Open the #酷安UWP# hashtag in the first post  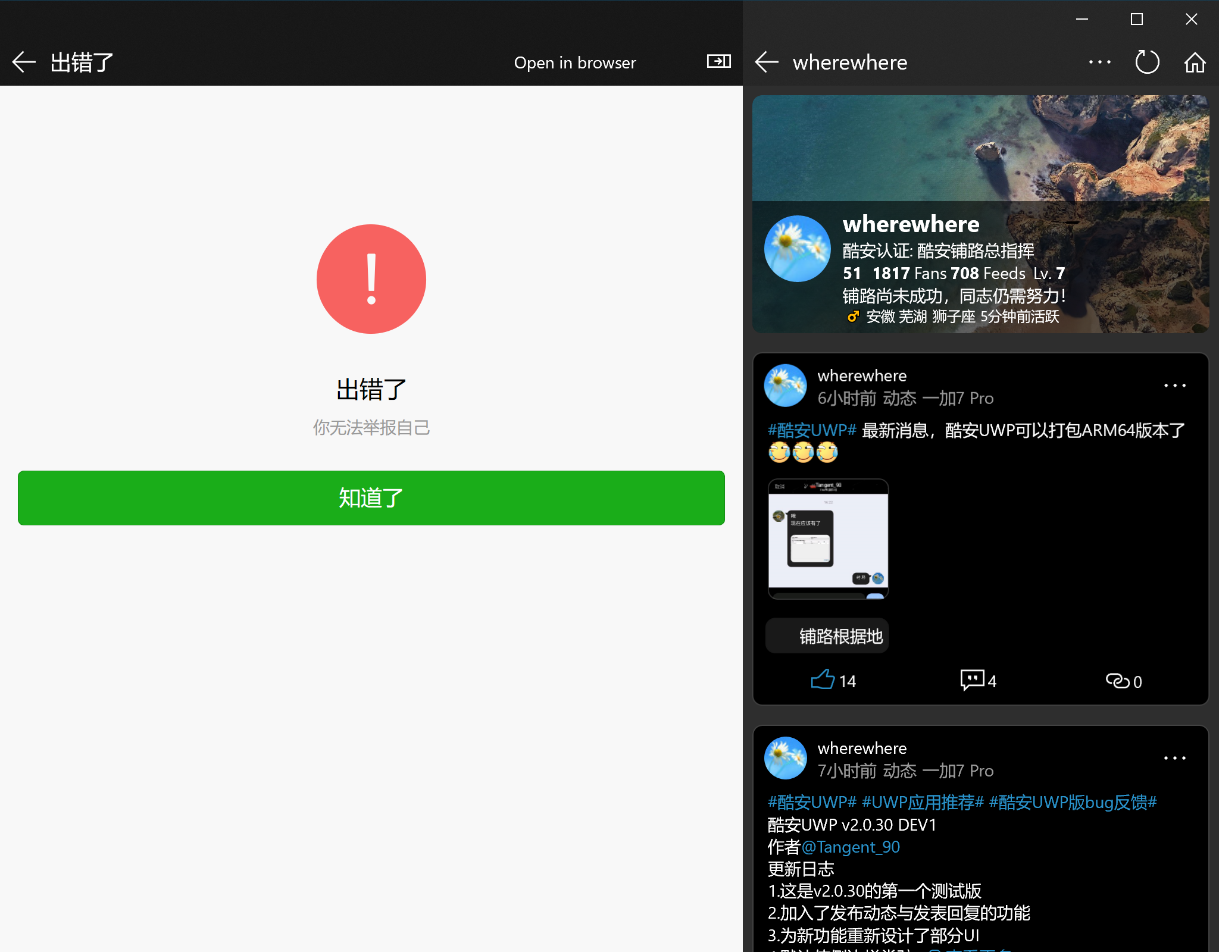pyautogui.click(x=811, y=430)
